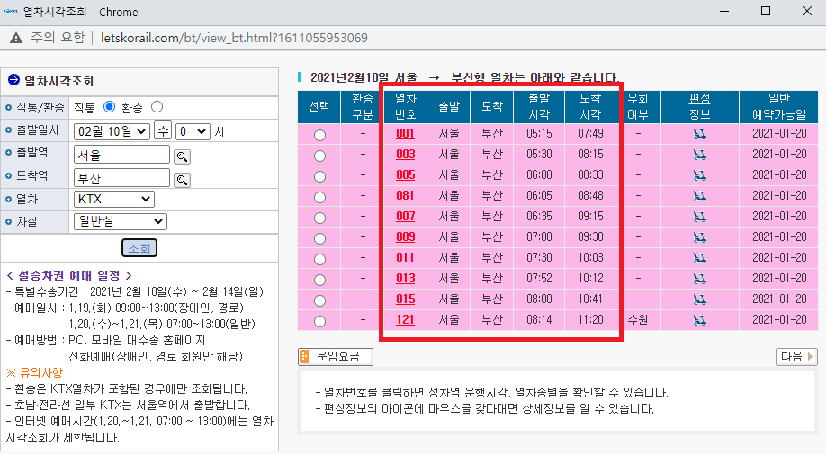The width and height of the screenshot is (828, 455).
Task: Open the seat class dropdown 일반실
Action: [121, 221]
